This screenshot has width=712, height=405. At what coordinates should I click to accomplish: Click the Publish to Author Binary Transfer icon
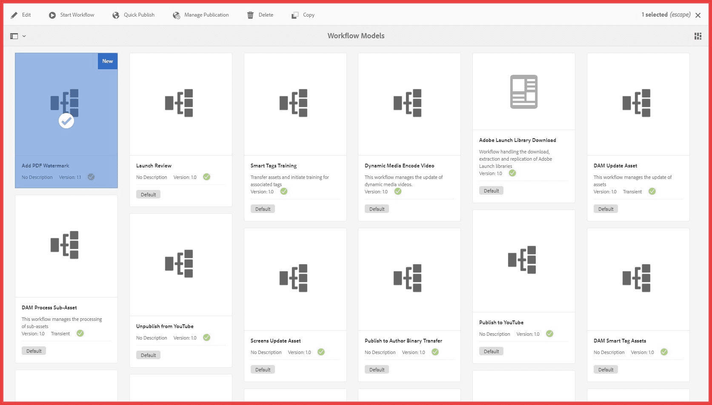click(407, 278)
